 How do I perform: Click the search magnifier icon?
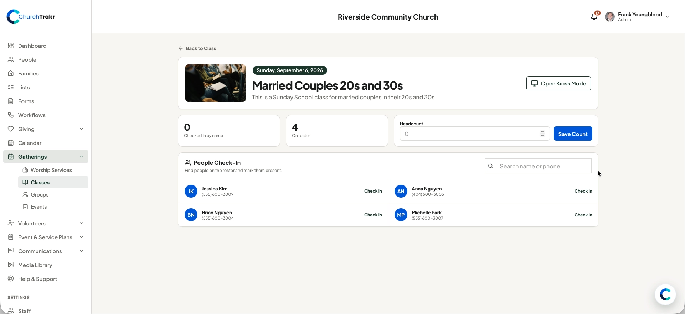click(x=491, y=166)
